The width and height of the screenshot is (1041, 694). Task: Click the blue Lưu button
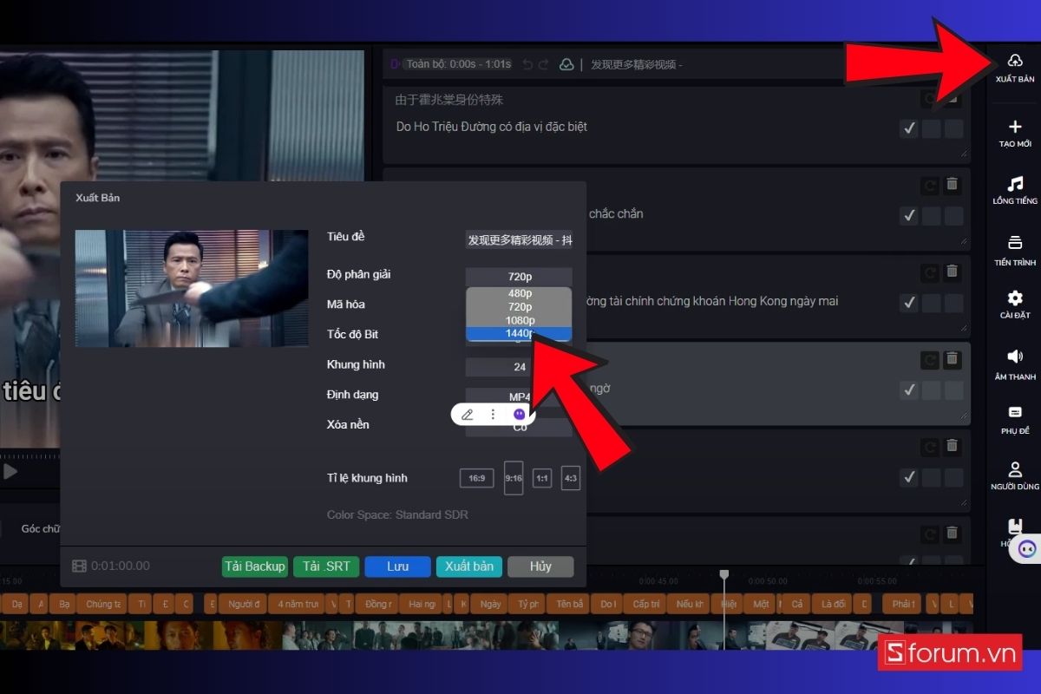click(x=397, y=566)
